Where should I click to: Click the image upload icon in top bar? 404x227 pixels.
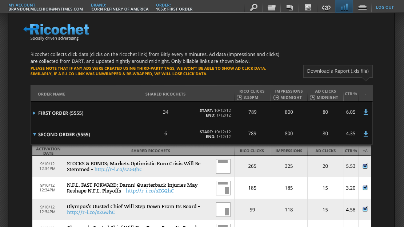(308, 8)
